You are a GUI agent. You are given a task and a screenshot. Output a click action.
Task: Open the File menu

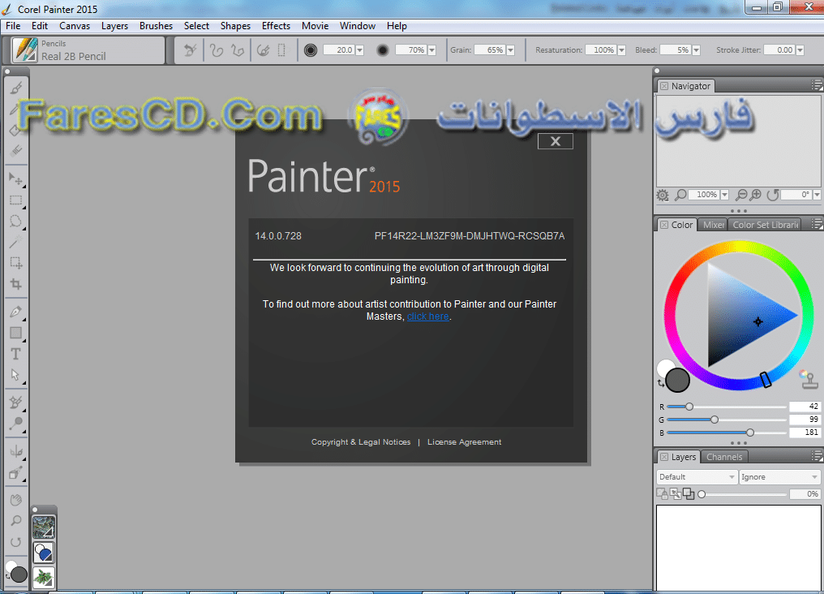(13, 26)
